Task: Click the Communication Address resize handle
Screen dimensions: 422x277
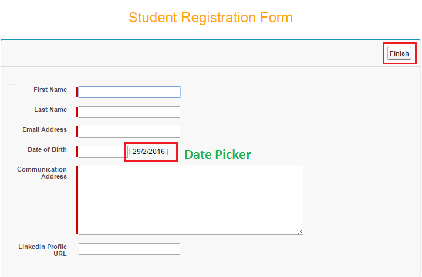Action: (x=301, y=232)
